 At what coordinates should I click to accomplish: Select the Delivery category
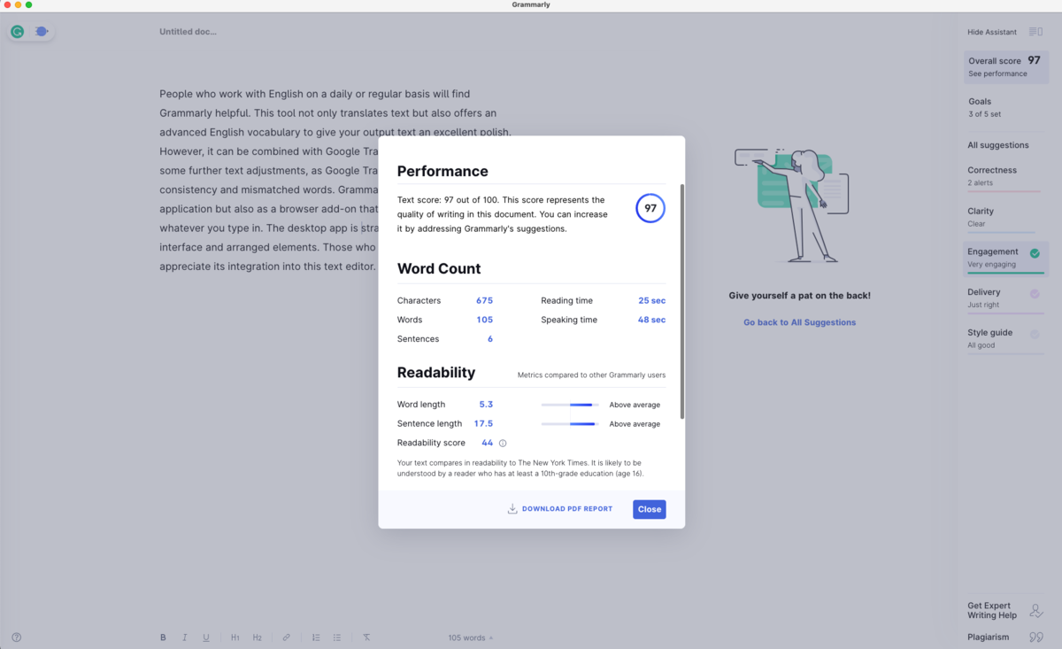tap(1005, 298)
